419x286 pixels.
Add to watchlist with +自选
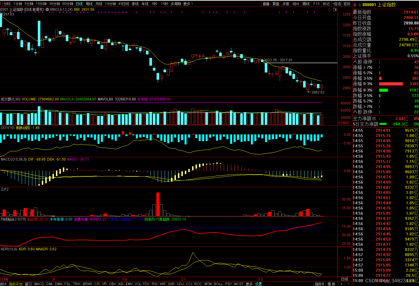(337, 4)
